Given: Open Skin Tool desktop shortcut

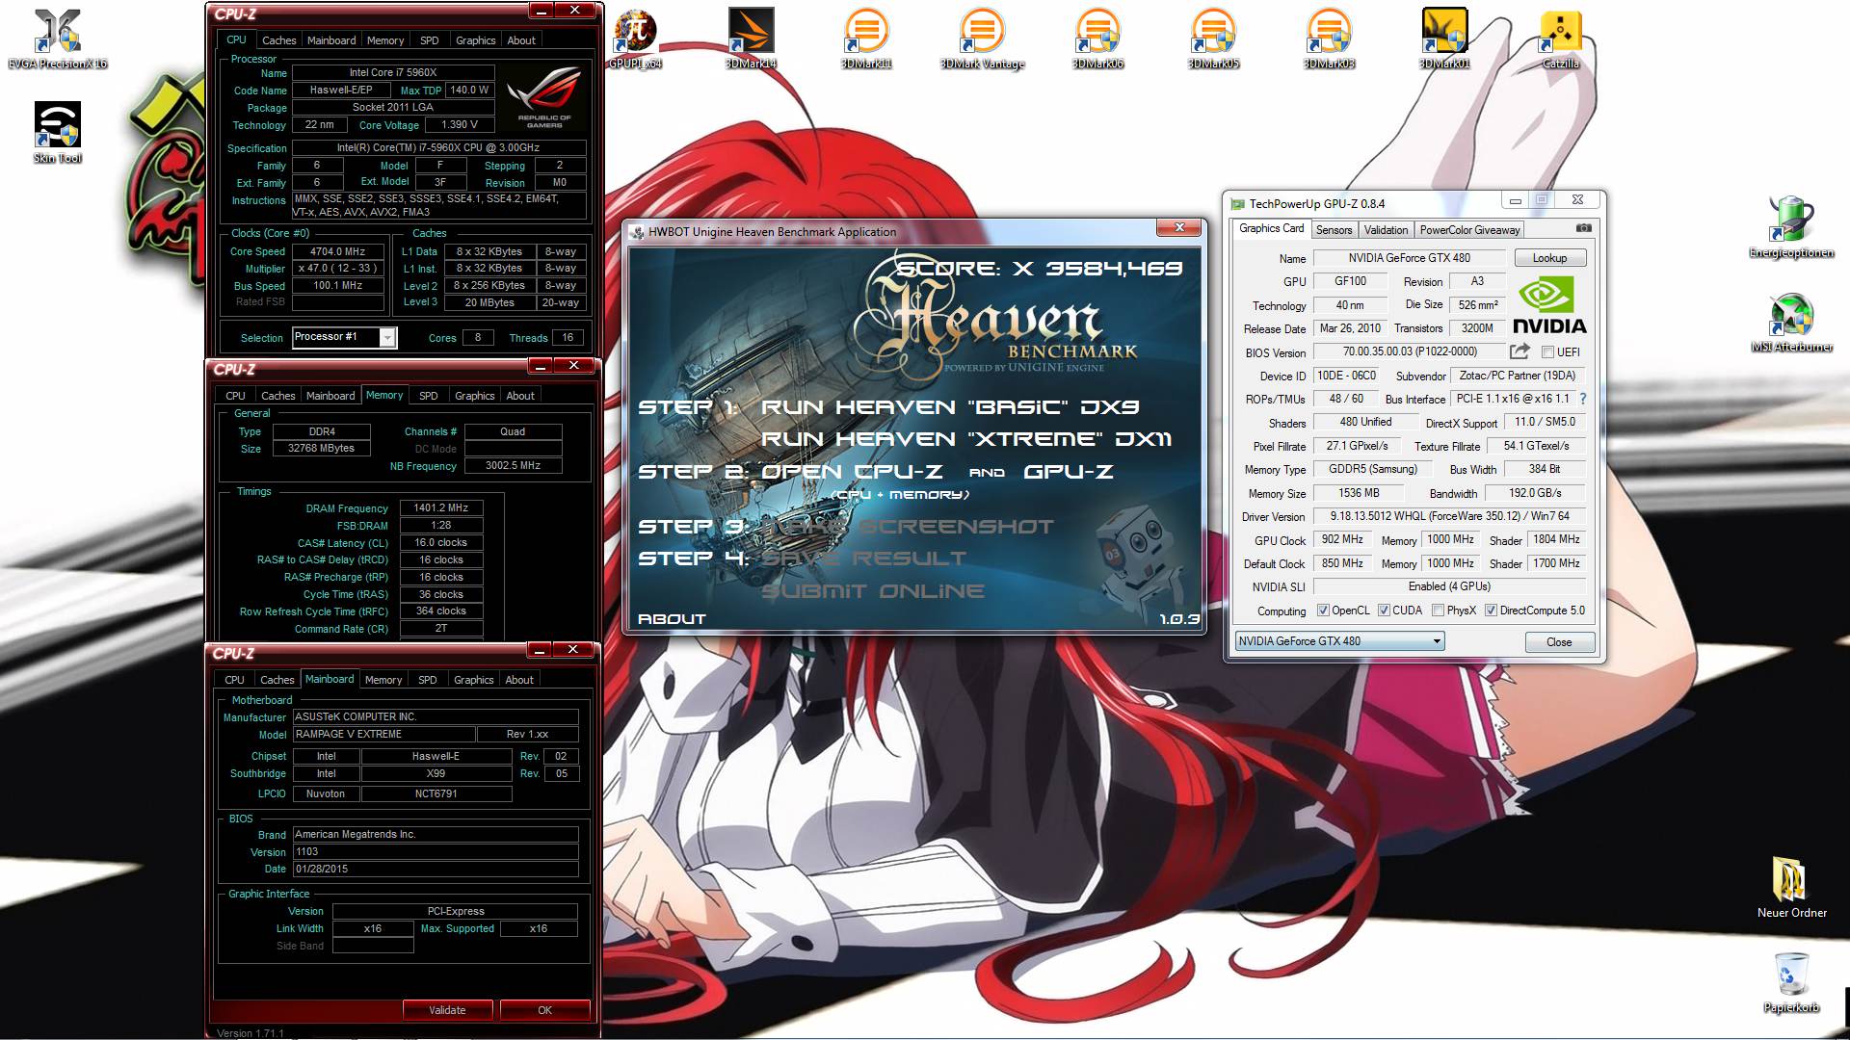Looking at the screenshot, I should point(57,132).
